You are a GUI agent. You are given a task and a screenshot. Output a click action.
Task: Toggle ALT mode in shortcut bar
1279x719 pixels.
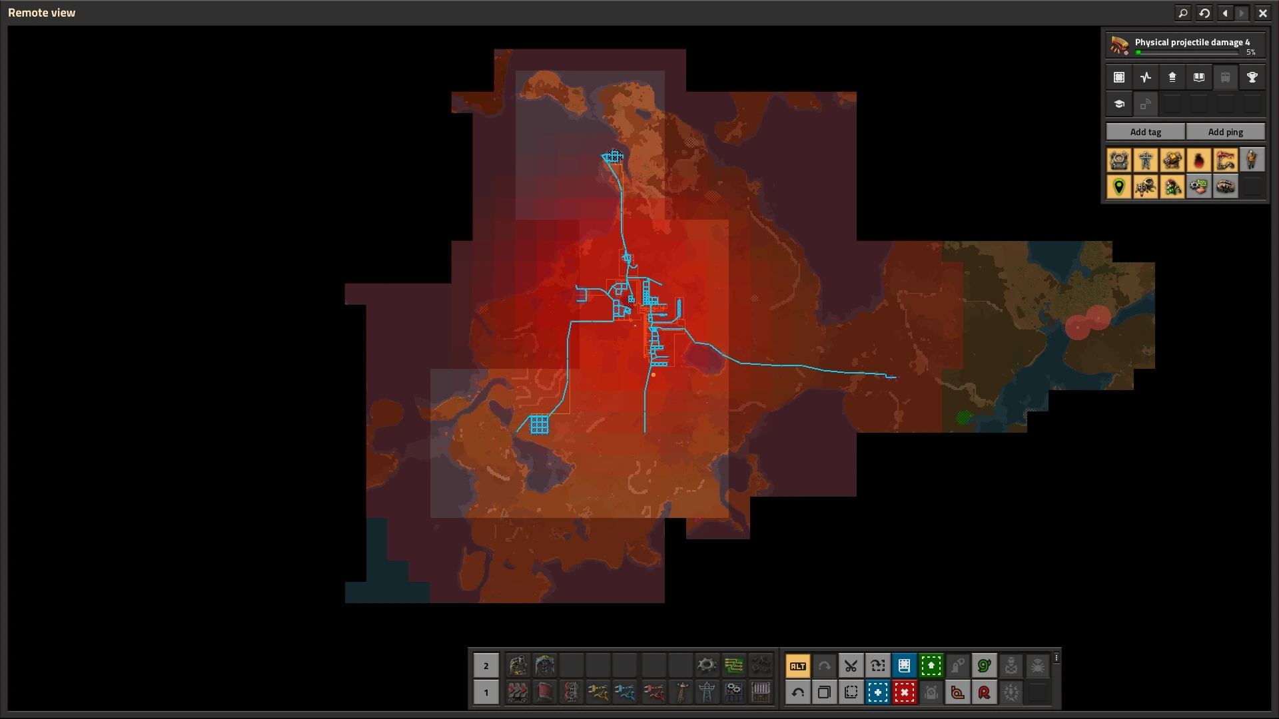pos(797,666)
